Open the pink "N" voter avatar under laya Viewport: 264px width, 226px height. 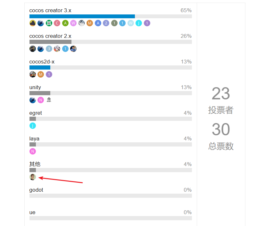pos(33,151)
